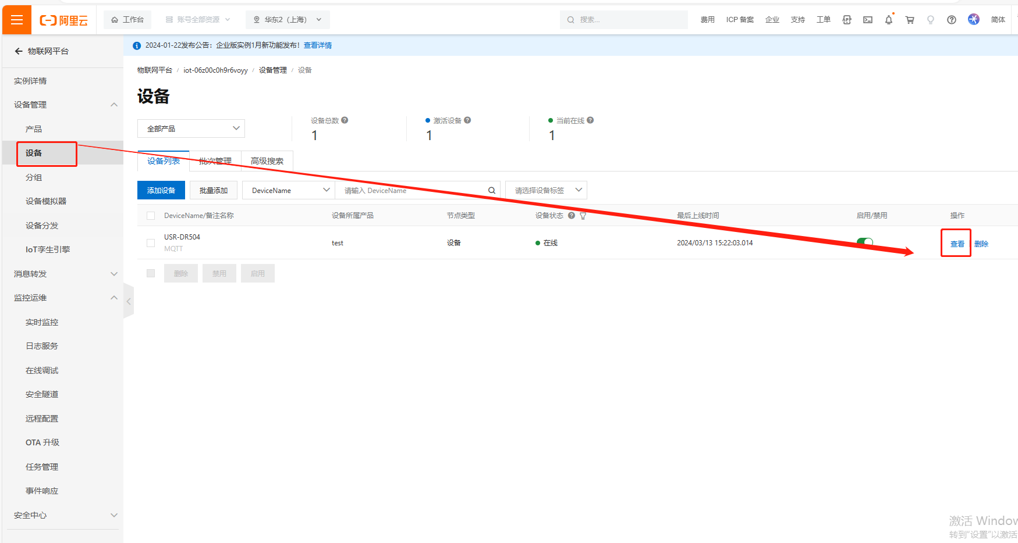Click the help question mark icon
Viewport: 1018px width, 543px height.
click(x=951, y=20)
